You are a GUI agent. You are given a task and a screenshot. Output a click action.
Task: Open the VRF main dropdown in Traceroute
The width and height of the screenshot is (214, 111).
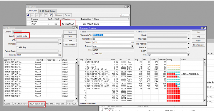[188, 55]
